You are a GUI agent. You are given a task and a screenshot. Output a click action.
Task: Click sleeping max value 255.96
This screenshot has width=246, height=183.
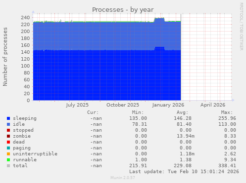[x=227, y=118]
